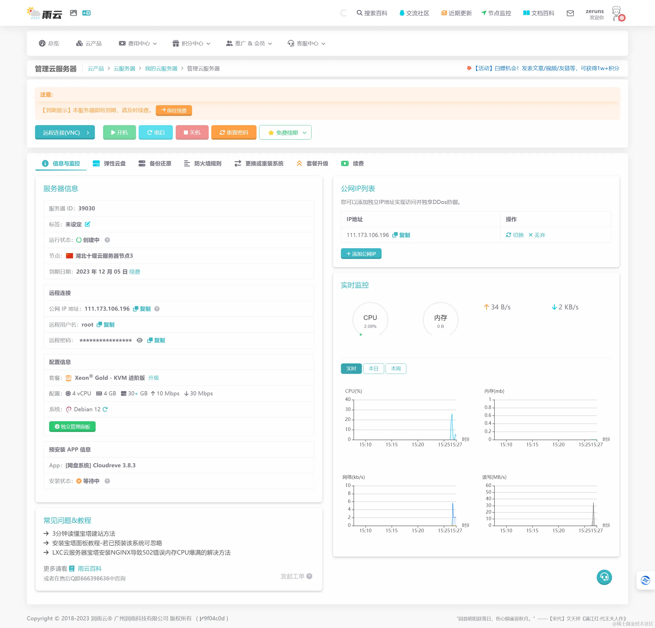Open the 免费续期 dropdown
The image size is (655, 628).
point(286,133)
